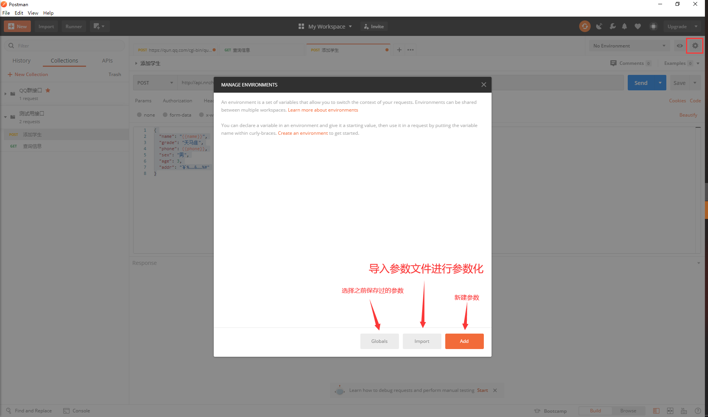Dismiss the debug requests tip banner
Viewport: 708px width, 417px height.
[495, 390]
